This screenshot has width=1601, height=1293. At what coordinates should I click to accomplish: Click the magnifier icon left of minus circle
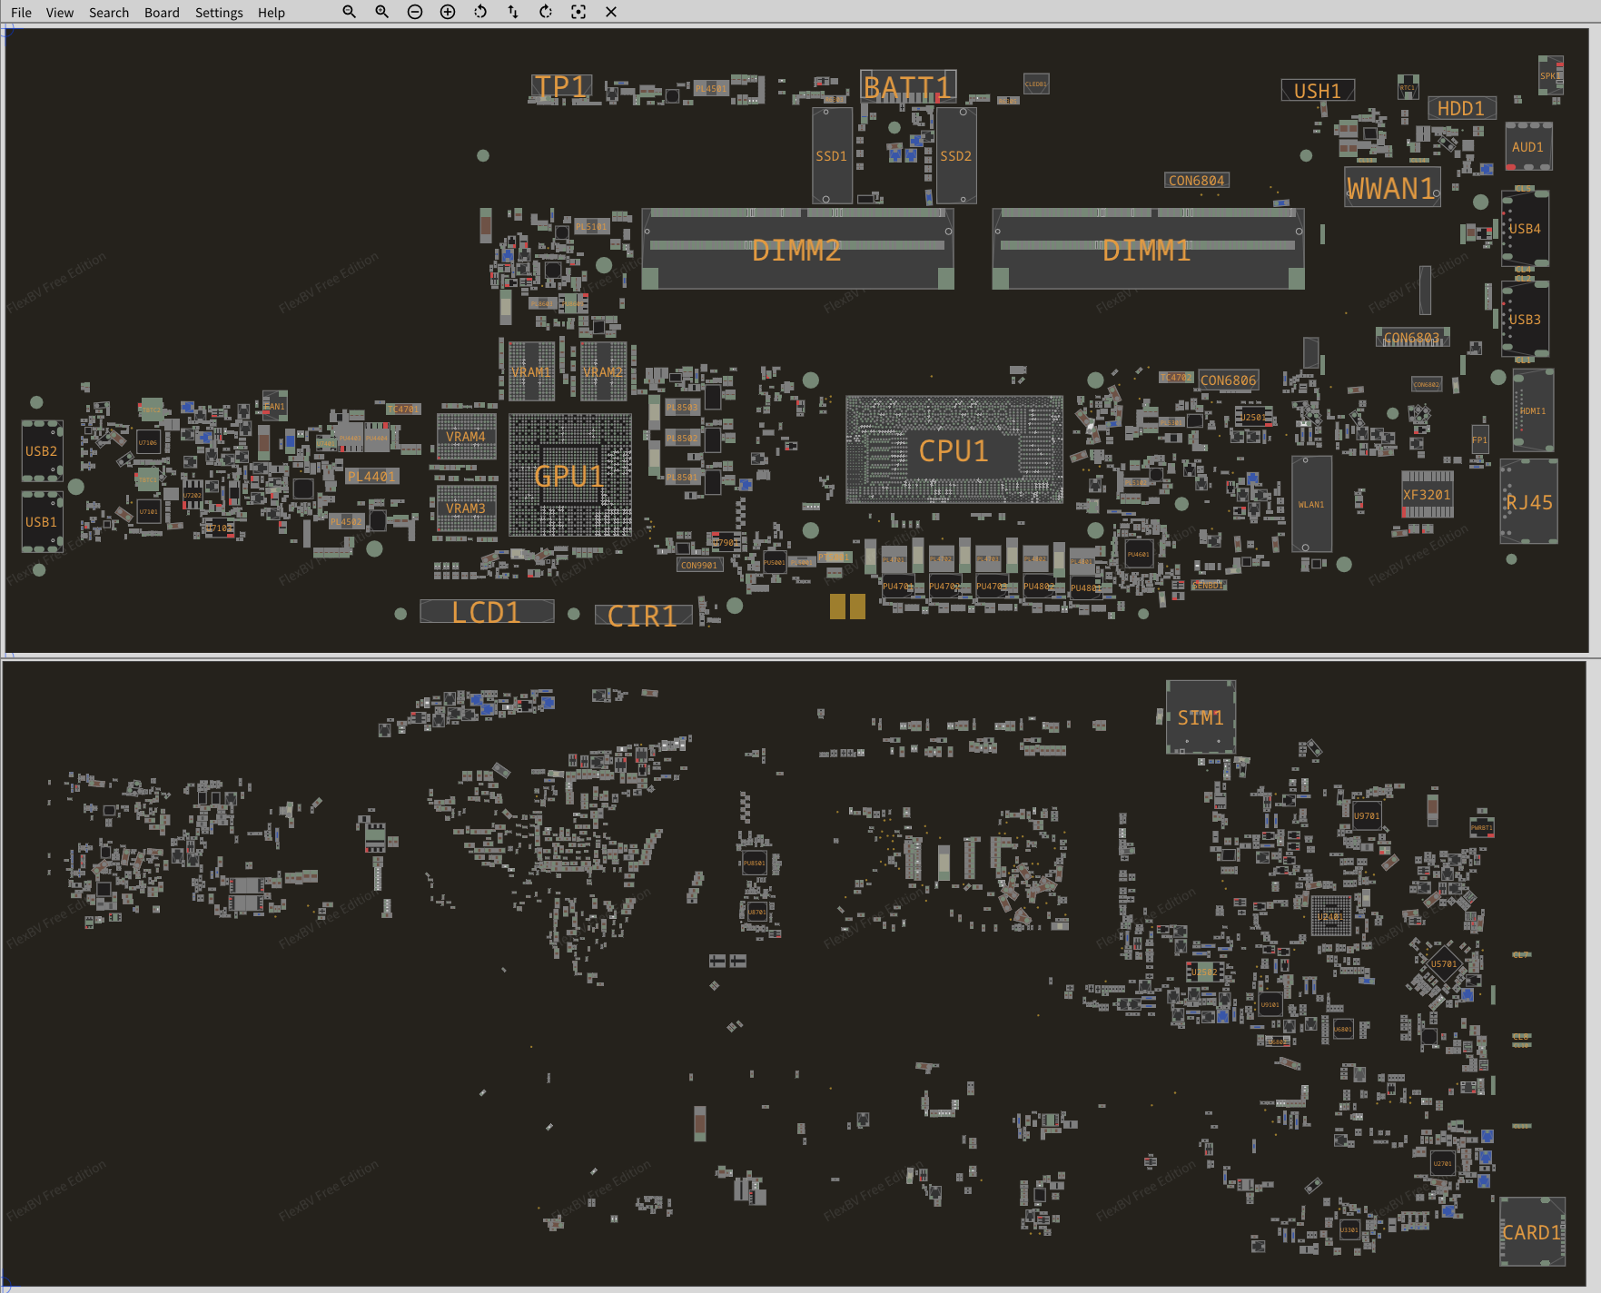pos(381,12)
